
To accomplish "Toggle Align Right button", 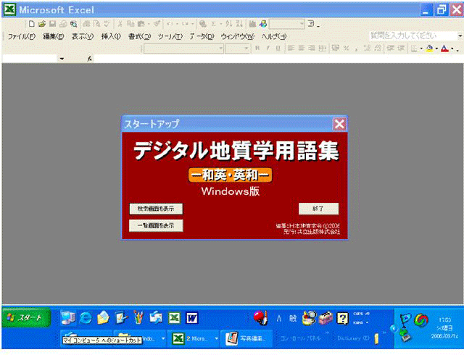I will coord(312,49).
